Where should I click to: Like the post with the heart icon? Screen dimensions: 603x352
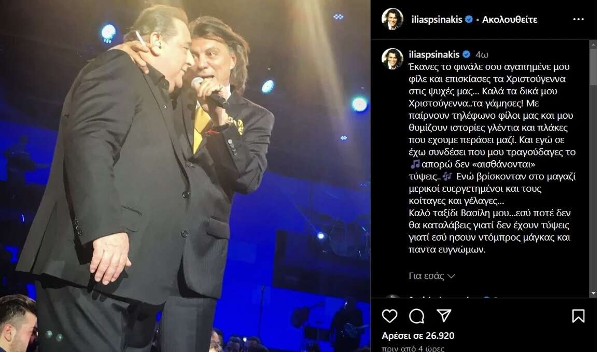pos(389,316)
